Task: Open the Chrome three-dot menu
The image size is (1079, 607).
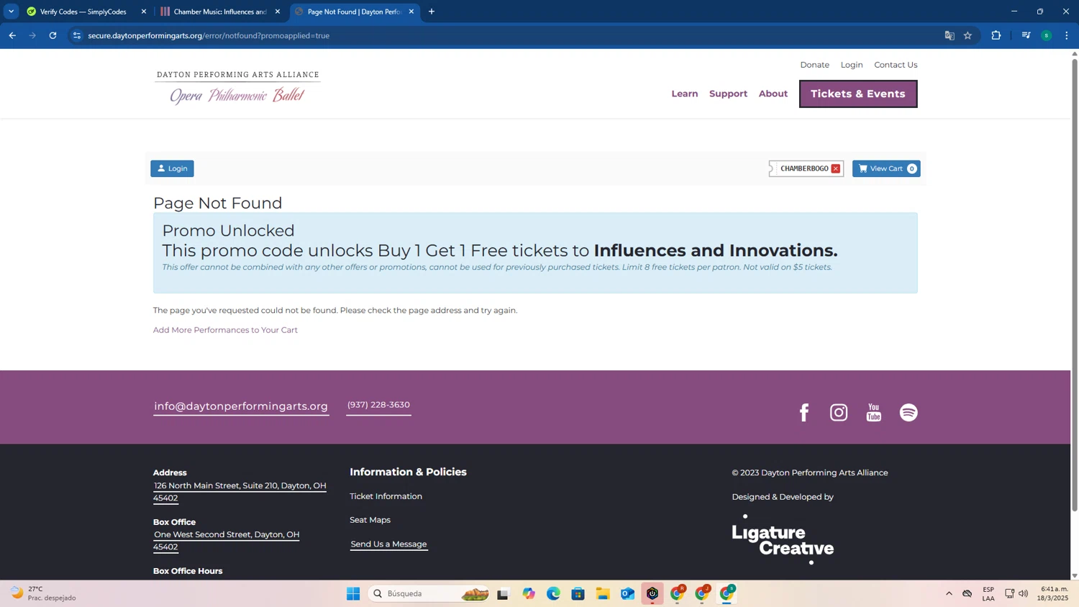Action: (1067, 35)
